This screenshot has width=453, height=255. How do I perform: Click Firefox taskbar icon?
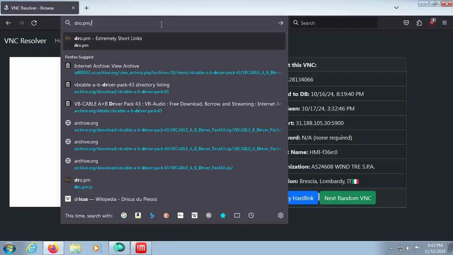53,248
